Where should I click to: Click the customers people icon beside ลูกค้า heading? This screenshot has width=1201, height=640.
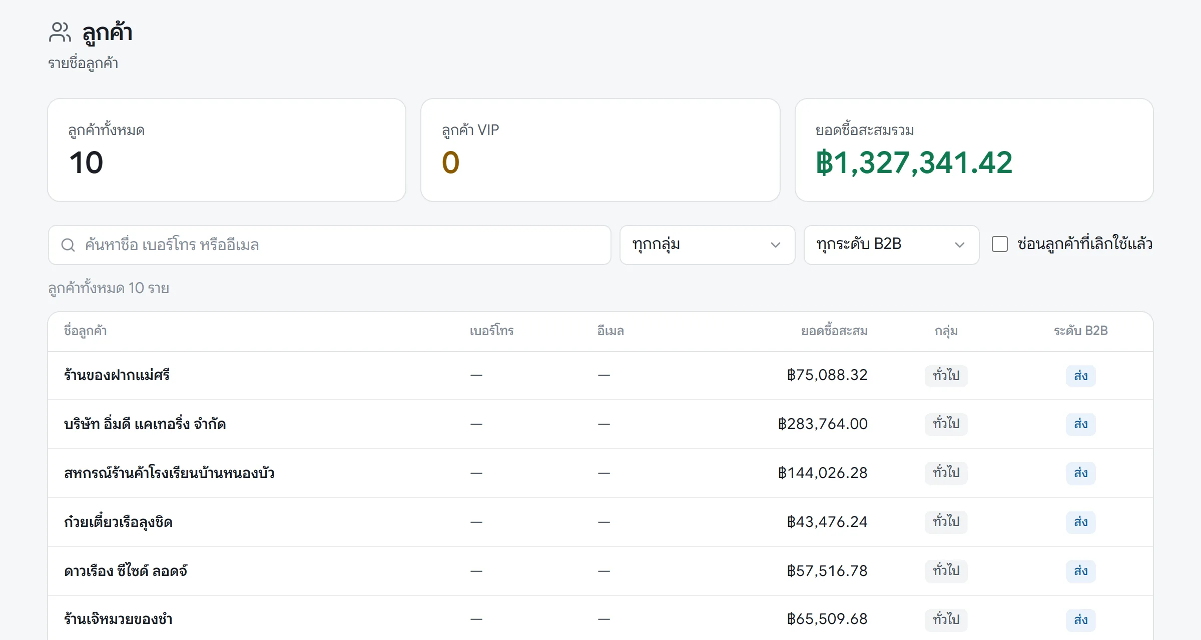[60, 32]
